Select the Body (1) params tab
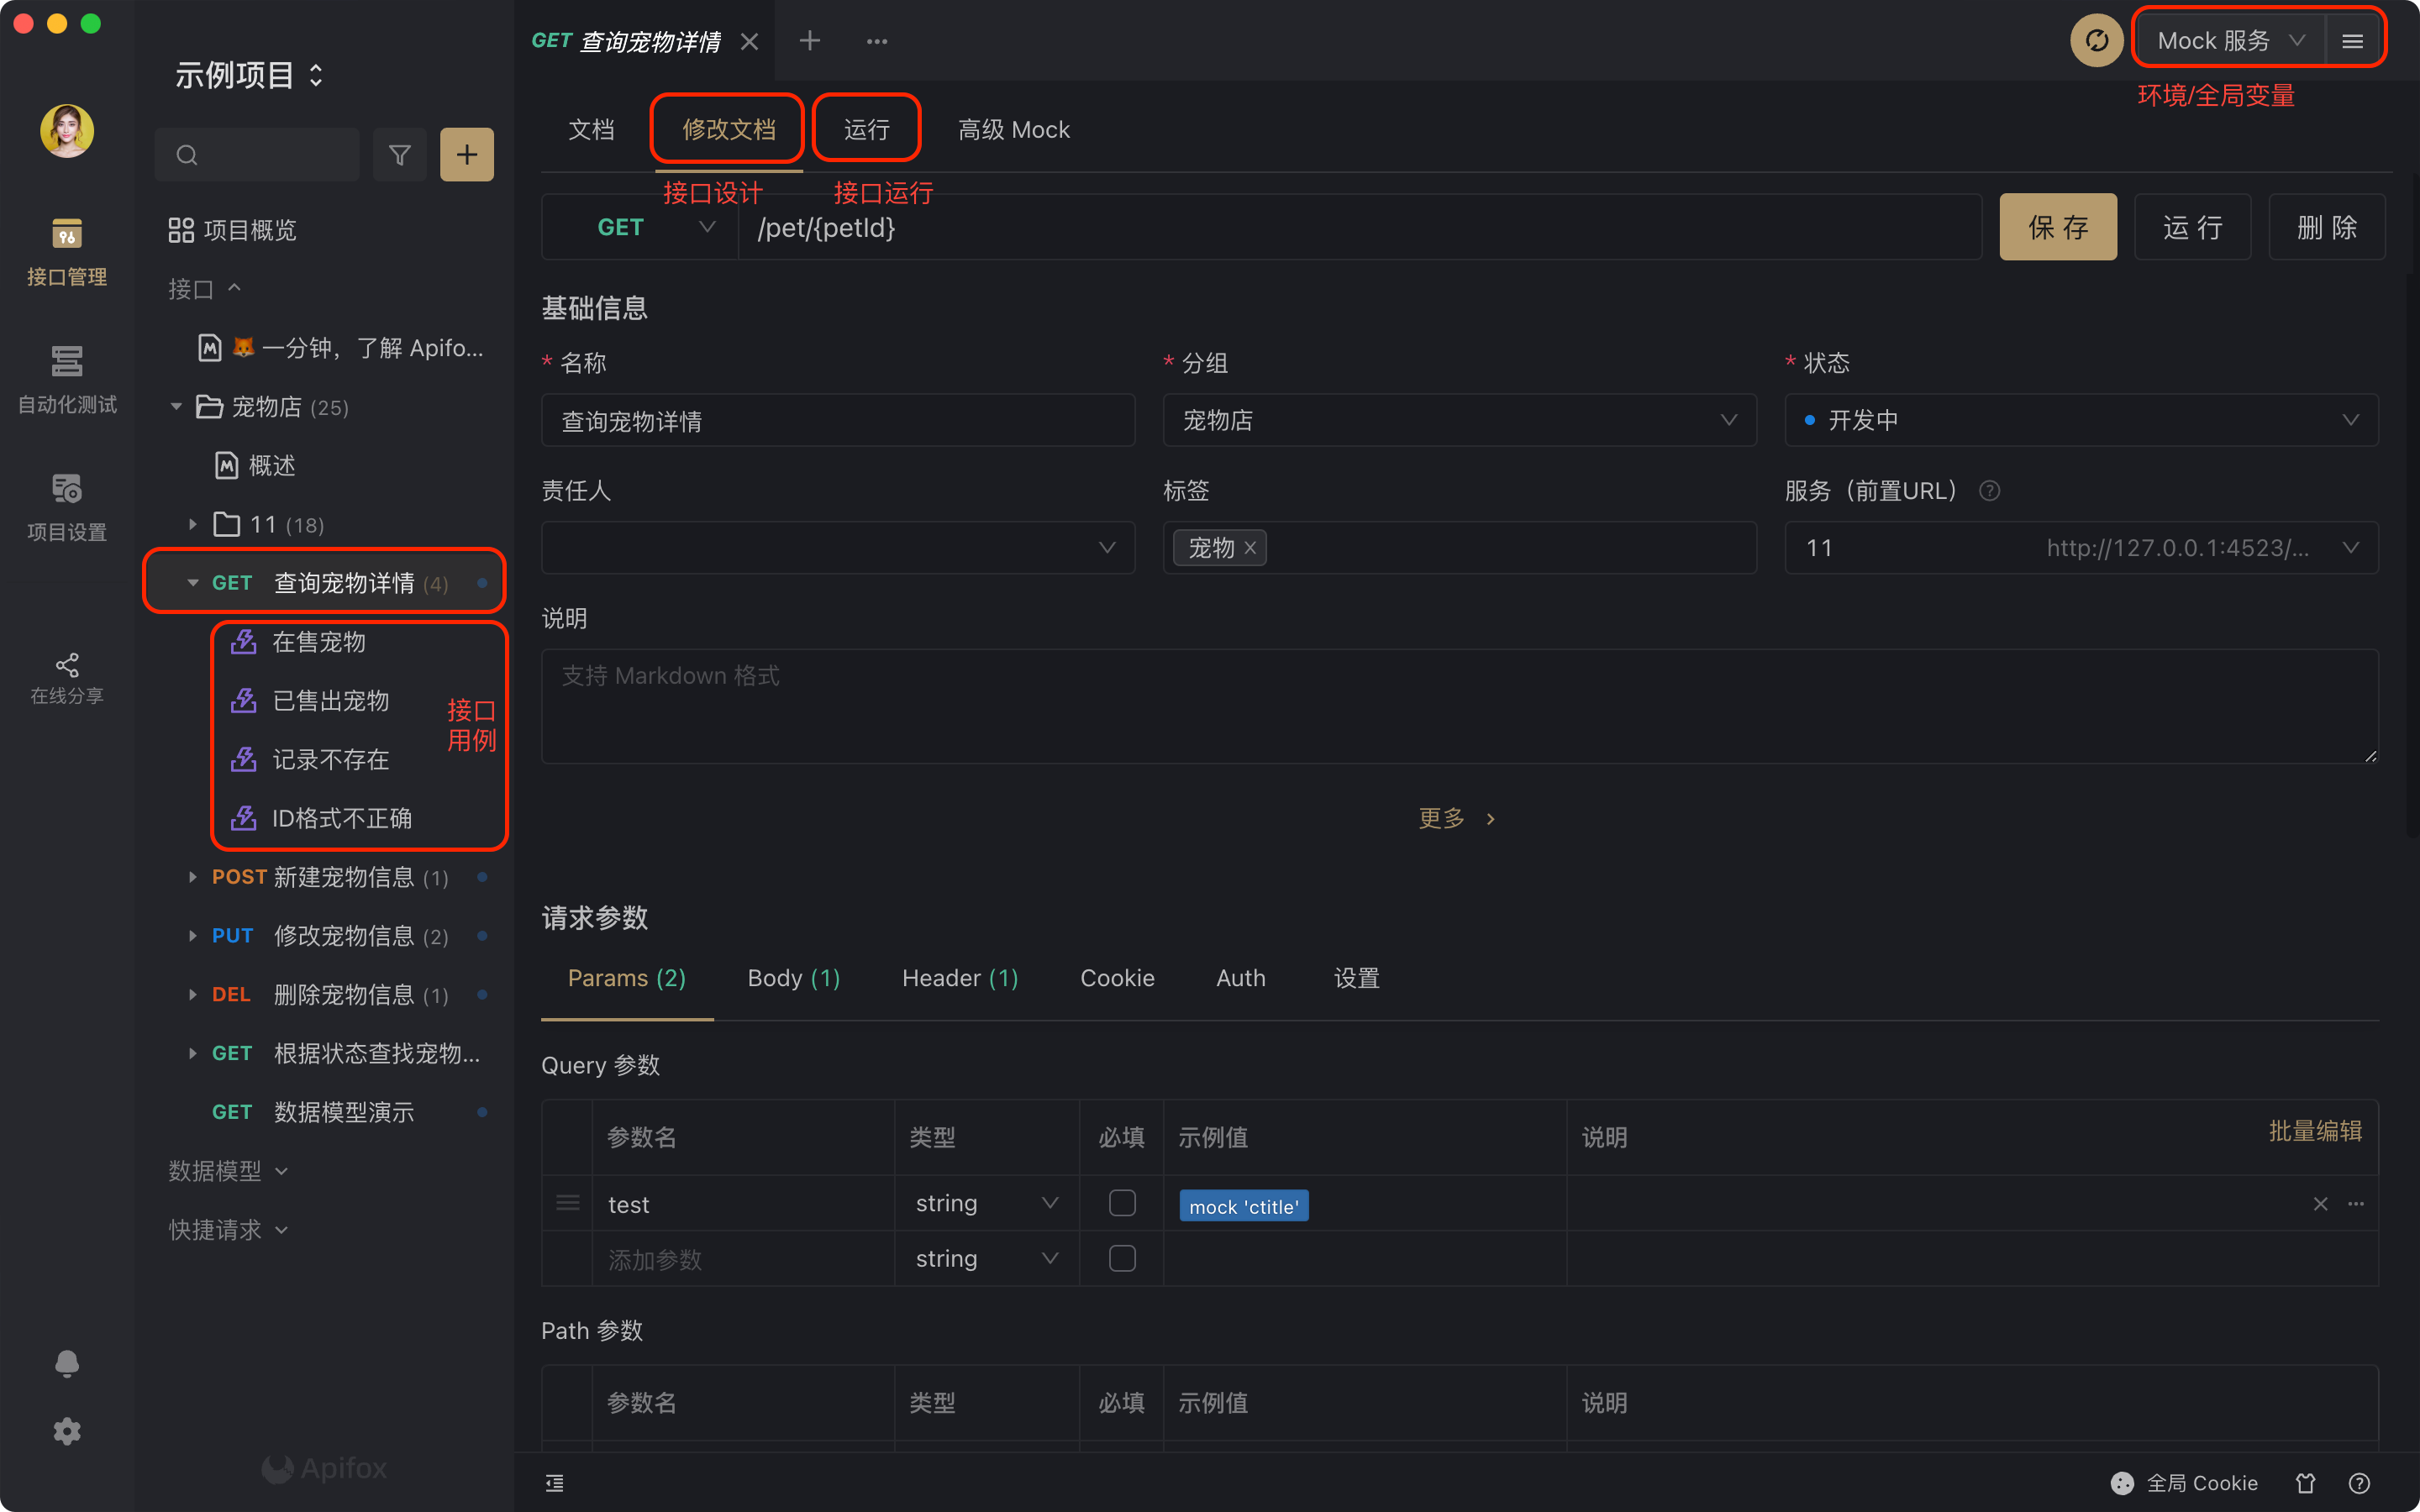2420x1512 pixels. [x=793, y=978]
